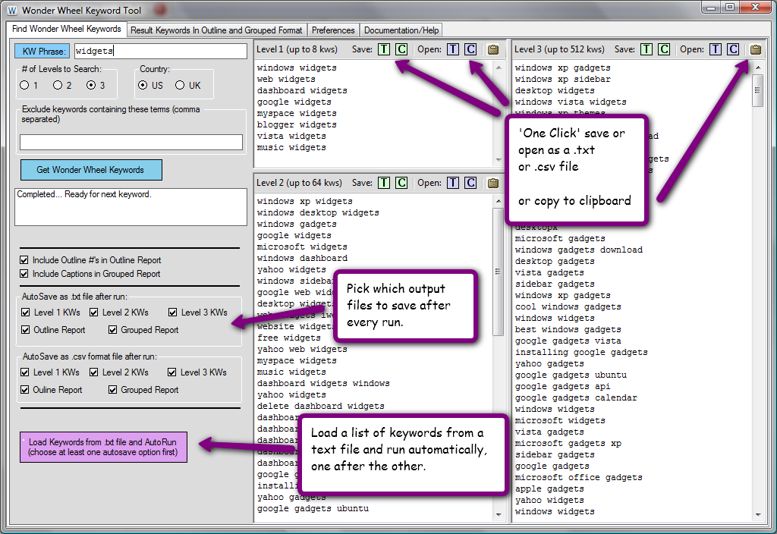Open the Documentation/Help tab
Screen dimensions: 777x534
pyautogui.click(x=401, y=30)
